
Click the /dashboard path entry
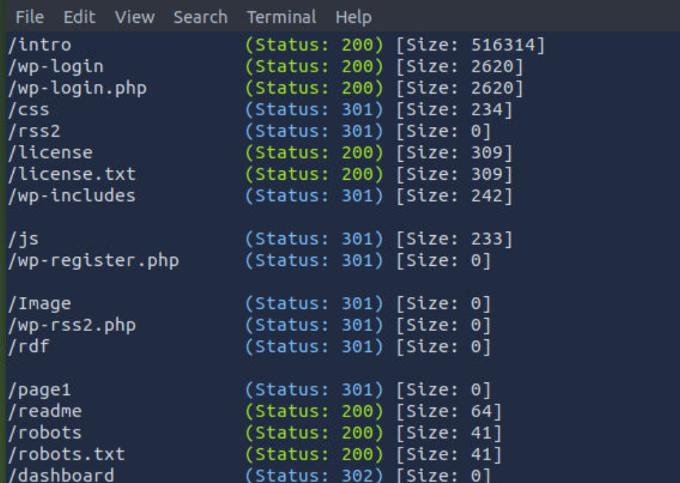(61, 475)
